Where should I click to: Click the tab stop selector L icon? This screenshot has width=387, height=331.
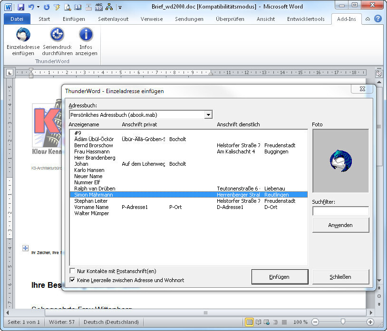coord(10,73)
